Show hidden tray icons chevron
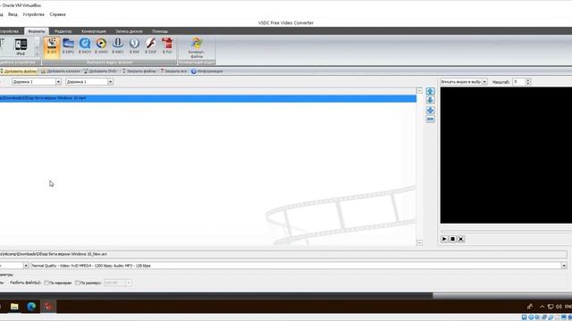Viewport: 572px width, 321px height. coord(543,307)
